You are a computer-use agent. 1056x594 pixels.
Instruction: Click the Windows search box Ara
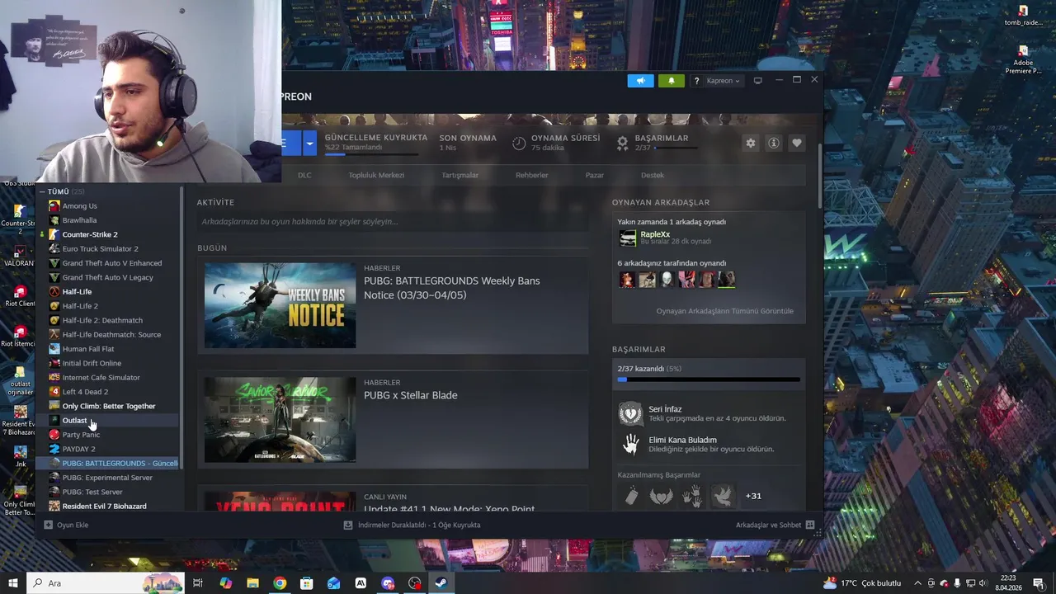(x=106, y=583)
